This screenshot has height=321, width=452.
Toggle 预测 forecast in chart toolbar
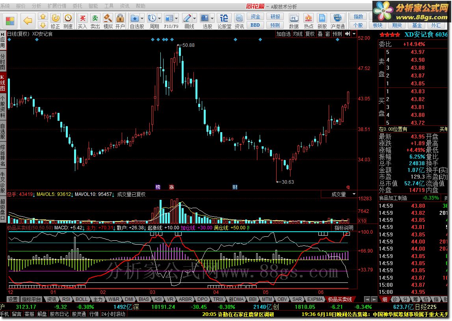pos(337,34)
